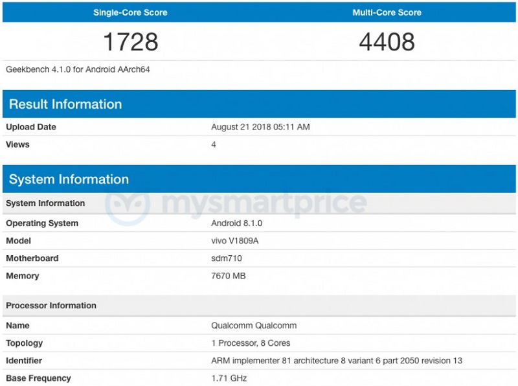The image size is (518, 386).
Task: Select the vivo V1809A model value
Action: point(234,240)
